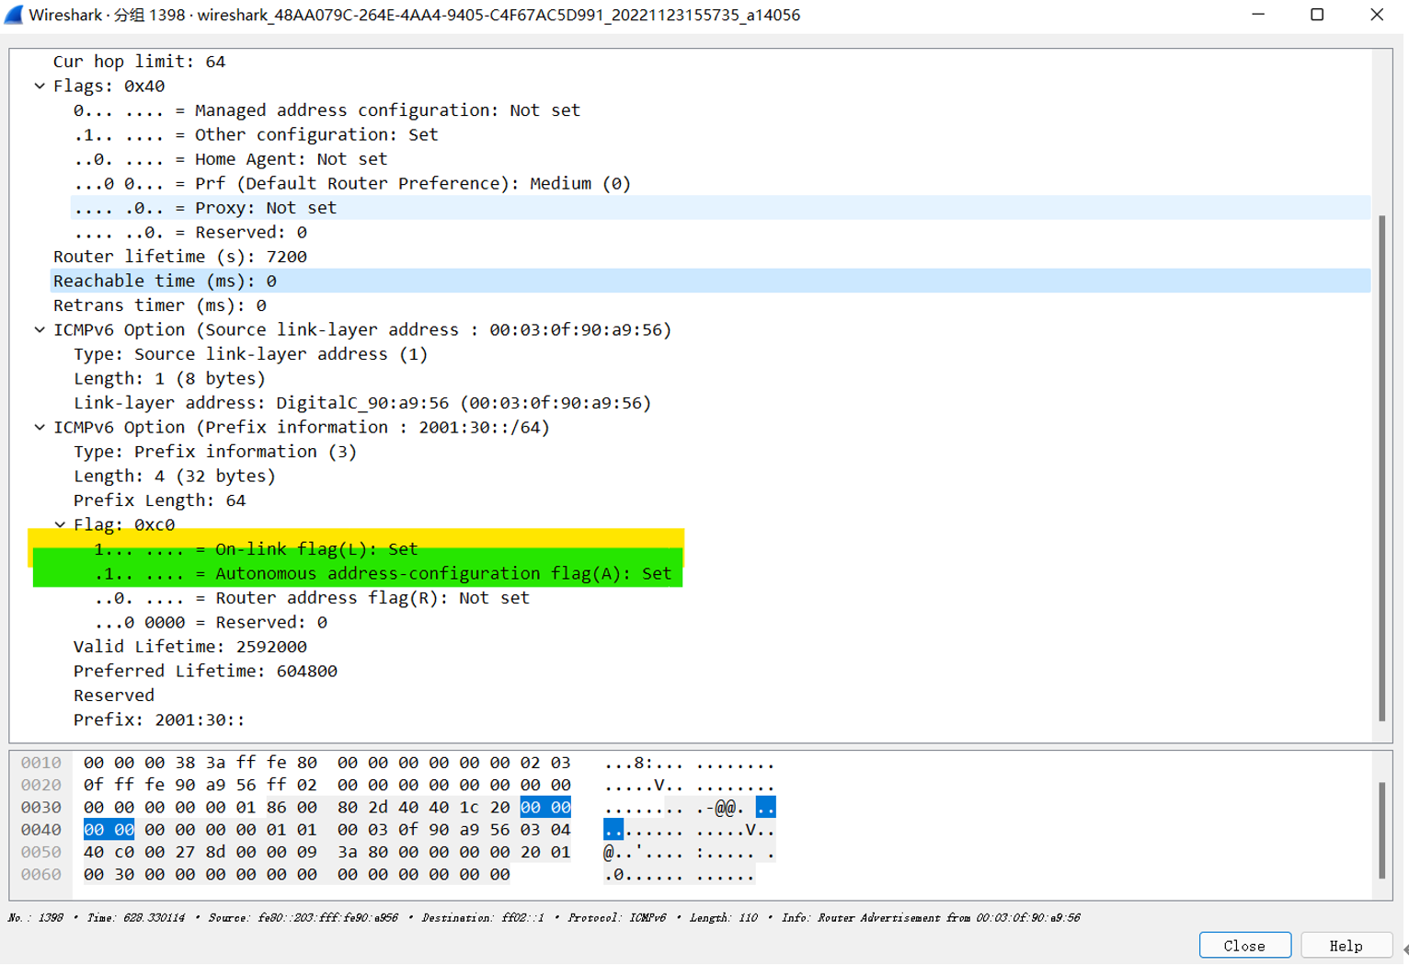
Task: Click Destination: ff02::1 status text
Action: pyautogui.click(x=483, y=917)
